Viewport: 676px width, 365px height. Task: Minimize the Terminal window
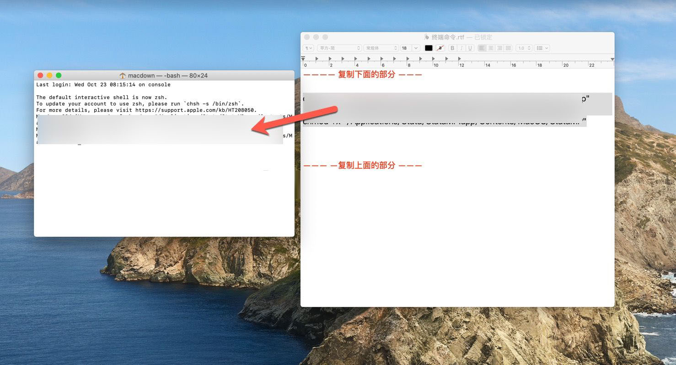49,75
